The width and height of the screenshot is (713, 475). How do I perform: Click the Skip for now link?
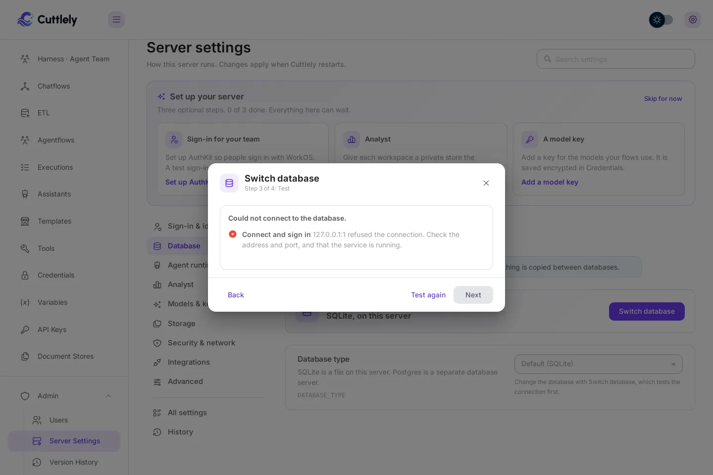[663, 98]
